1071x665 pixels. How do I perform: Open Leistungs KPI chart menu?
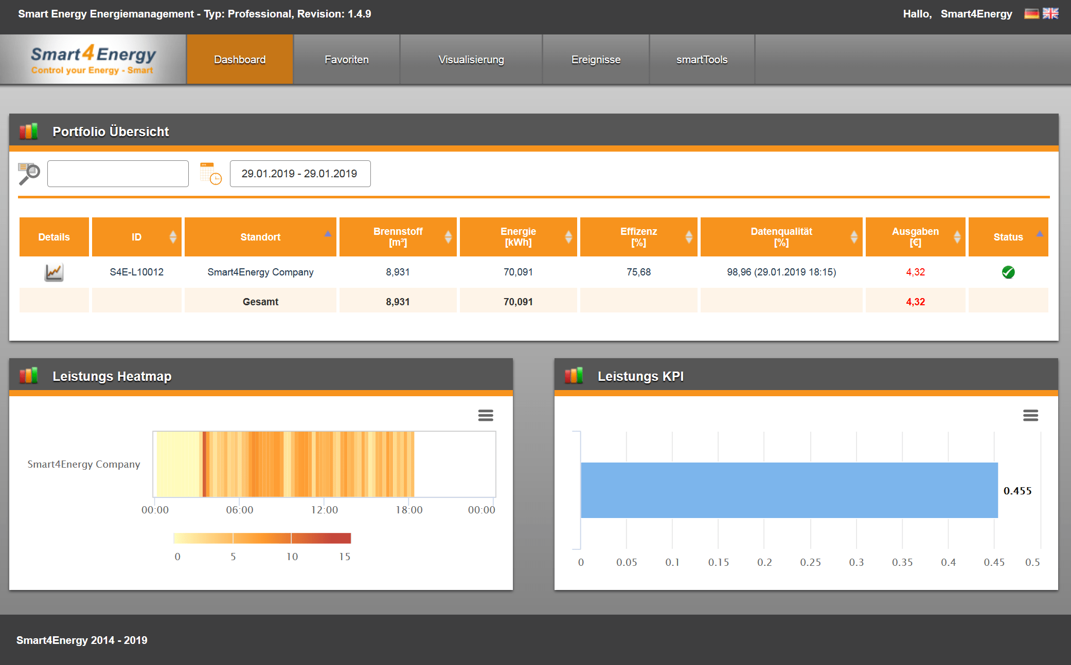click(x=1030, y=415)
